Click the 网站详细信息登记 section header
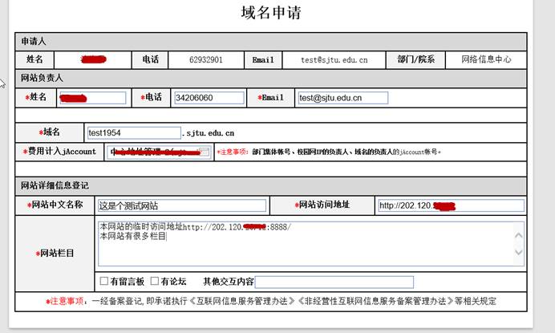The image size is (555, 333). pos(271,185)
